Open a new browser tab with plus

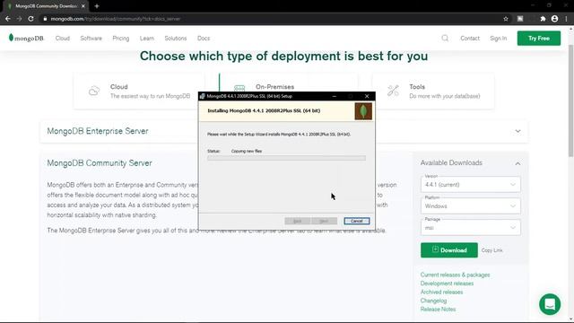(x=97, y=6)
